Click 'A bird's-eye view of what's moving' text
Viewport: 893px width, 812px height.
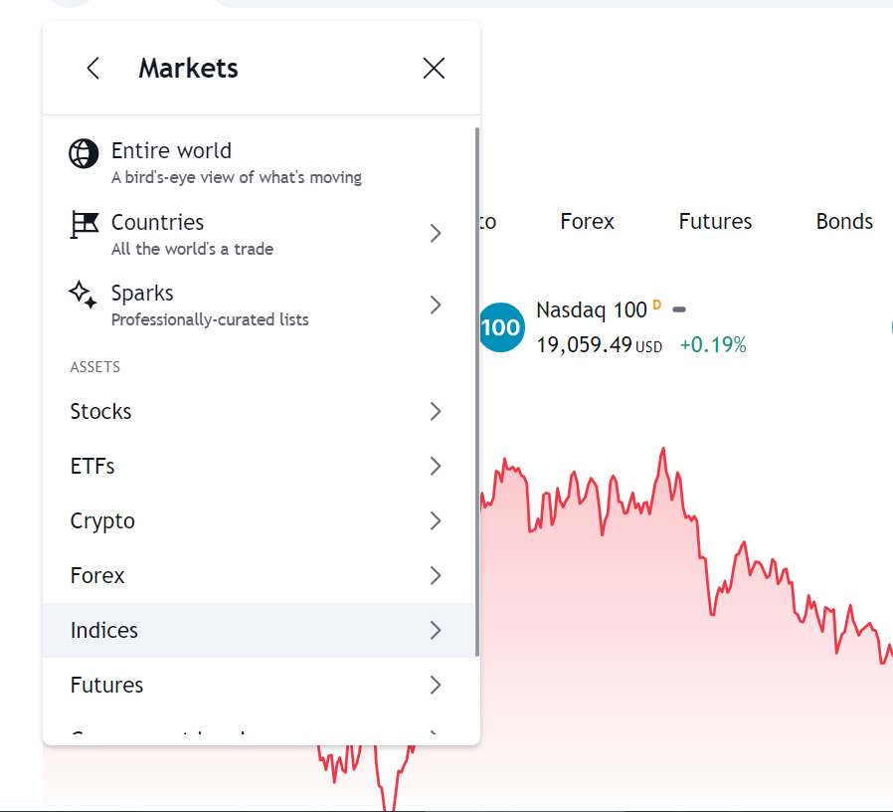[237, 178]
